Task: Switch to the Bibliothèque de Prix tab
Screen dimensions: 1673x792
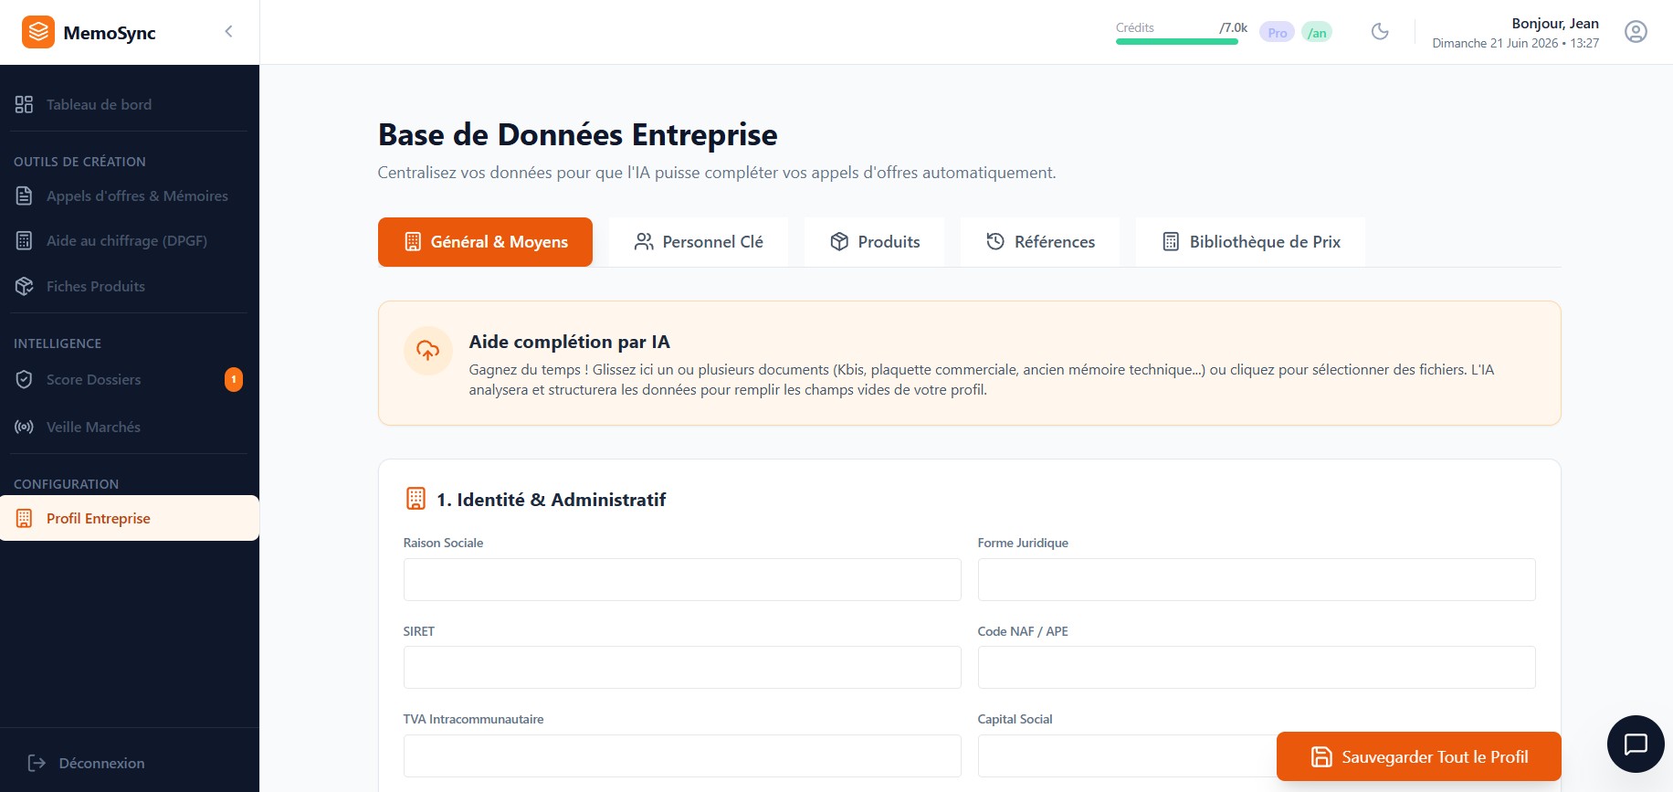Action: pos(1251,242)
